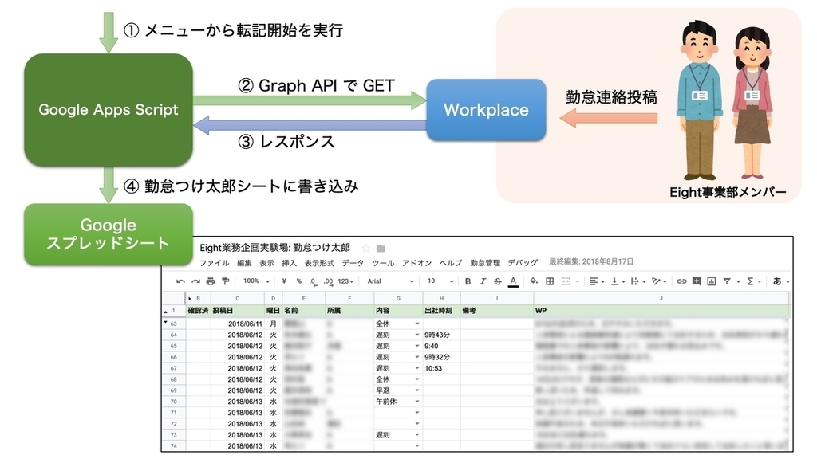Open the Arial font dropdown
Viewport: 817px width, 459px height.
(391, 281)
